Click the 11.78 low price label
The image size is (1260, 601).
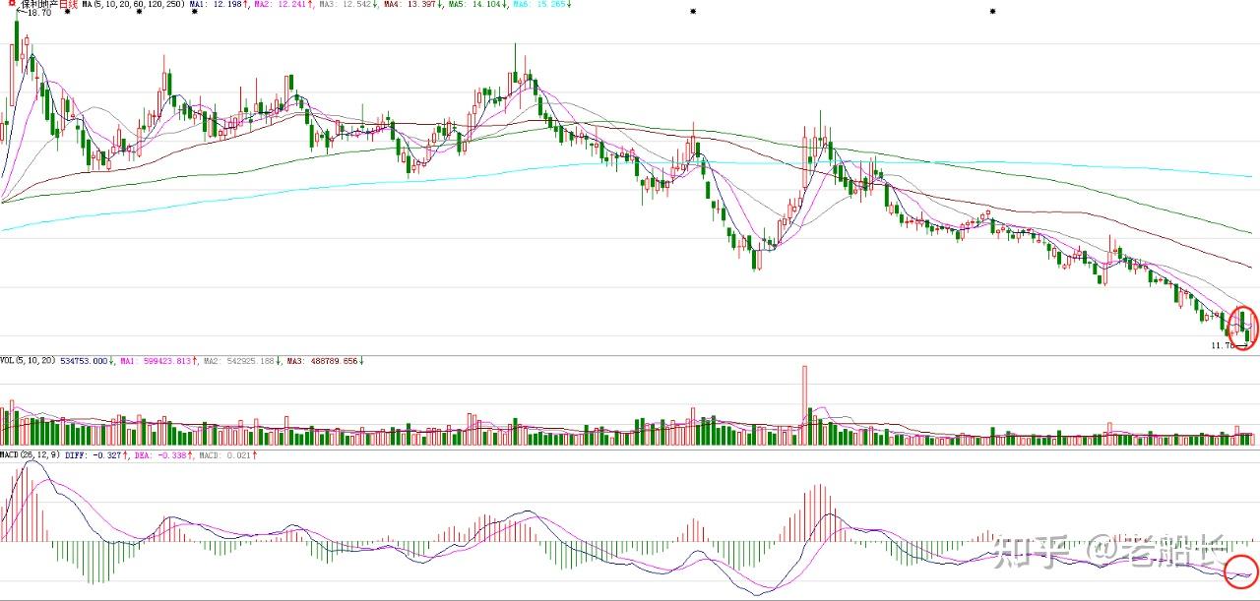[x=1222, y=345]
